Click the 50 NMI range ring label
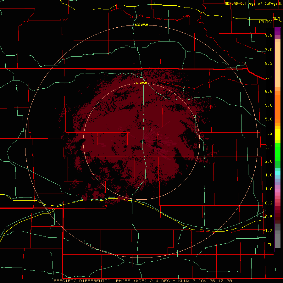Image resolution: width=283 pixels, height=283 pixels. 141,83
